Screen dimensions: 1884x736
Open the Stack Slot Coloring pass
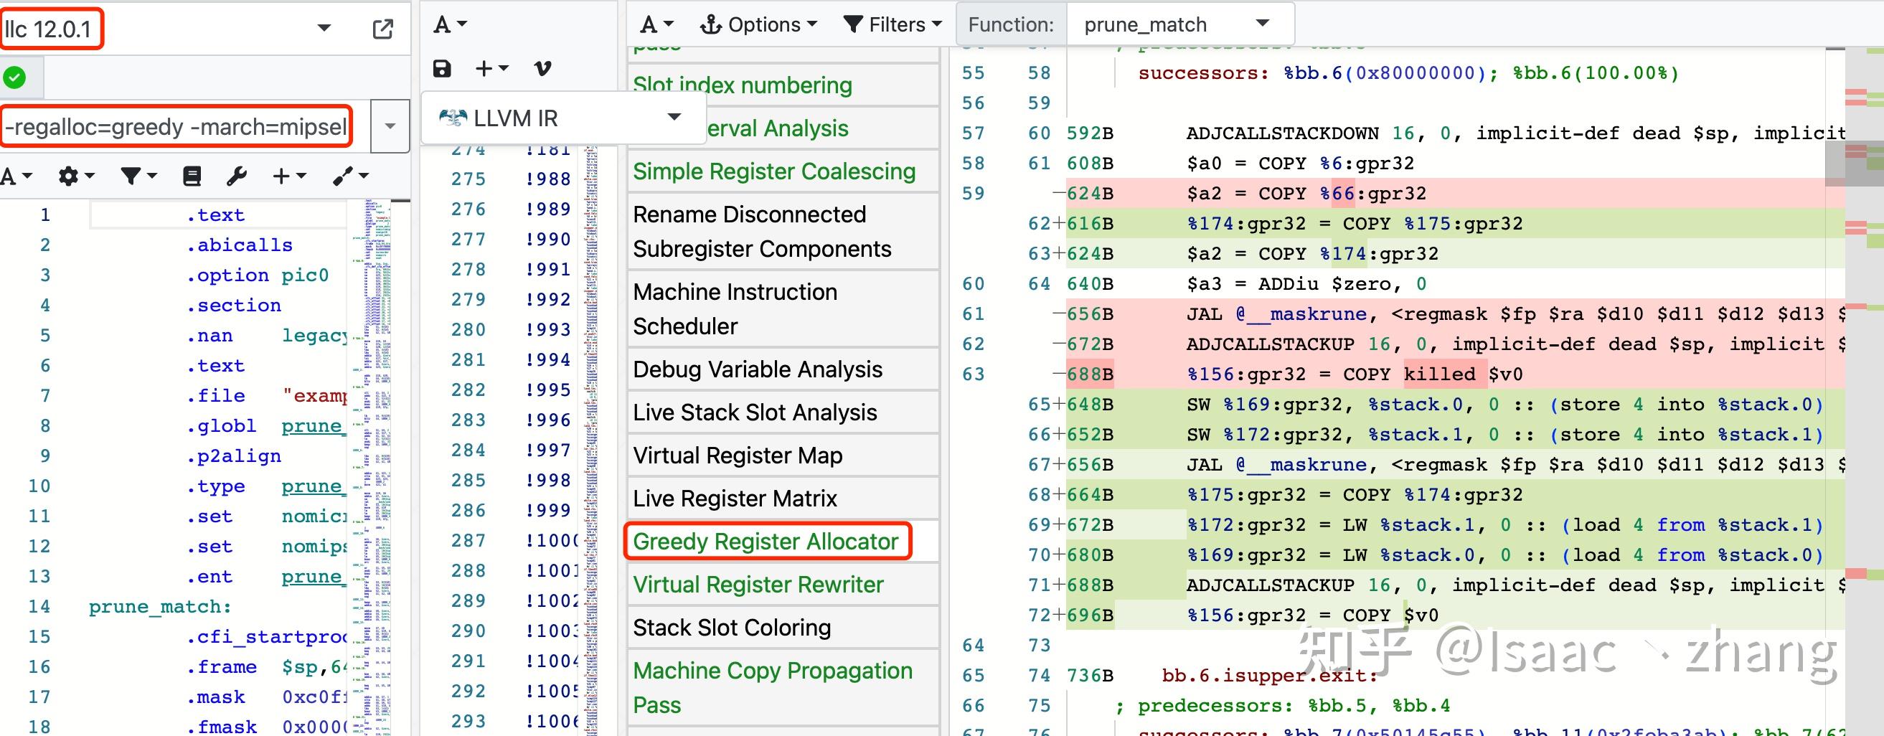pos(731,628)
